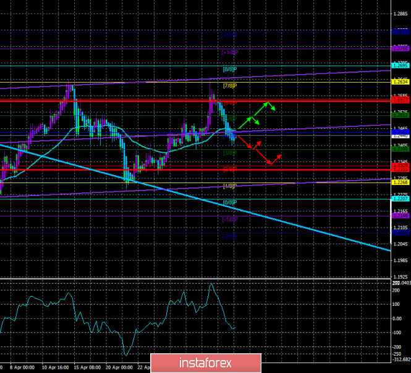Click the 15 Apr 08:00 date marker
This screenshot has width=411, height=373.
[x=87, y=367]
